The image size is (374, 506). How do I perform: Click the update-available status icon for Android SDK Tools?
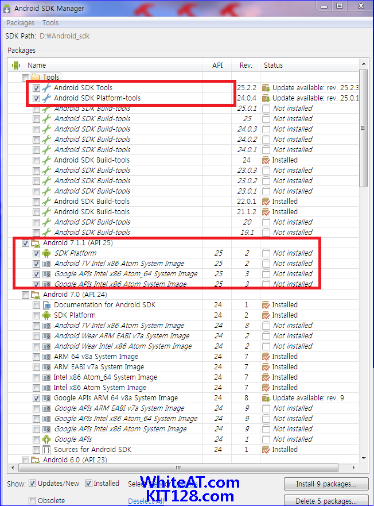pos(266,88)
